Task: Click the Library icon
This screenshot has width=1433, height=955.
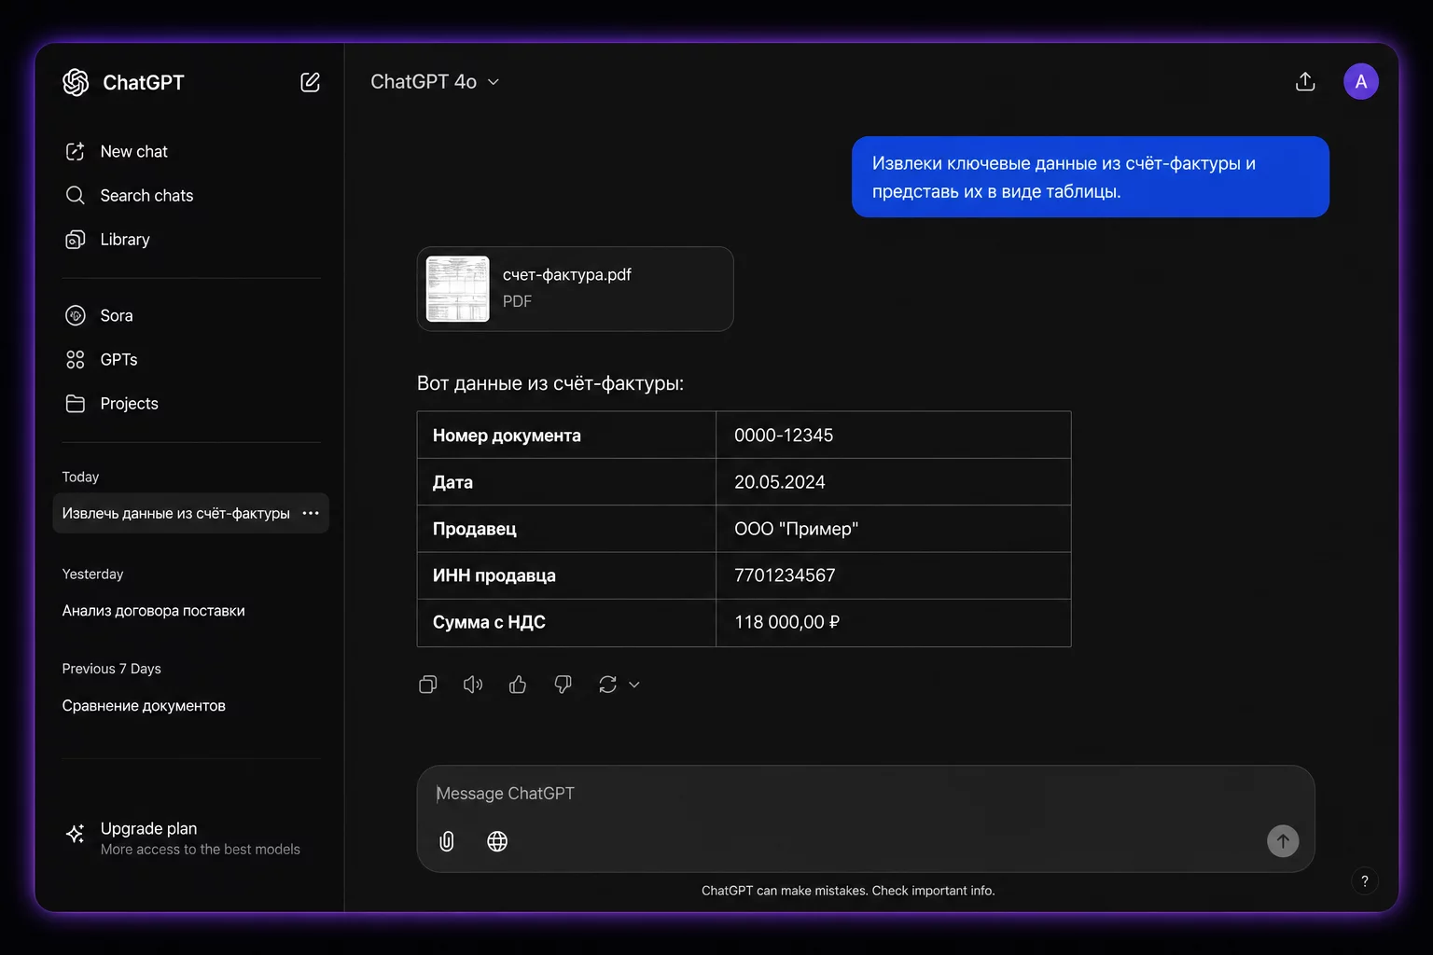Action: (76, 239)
